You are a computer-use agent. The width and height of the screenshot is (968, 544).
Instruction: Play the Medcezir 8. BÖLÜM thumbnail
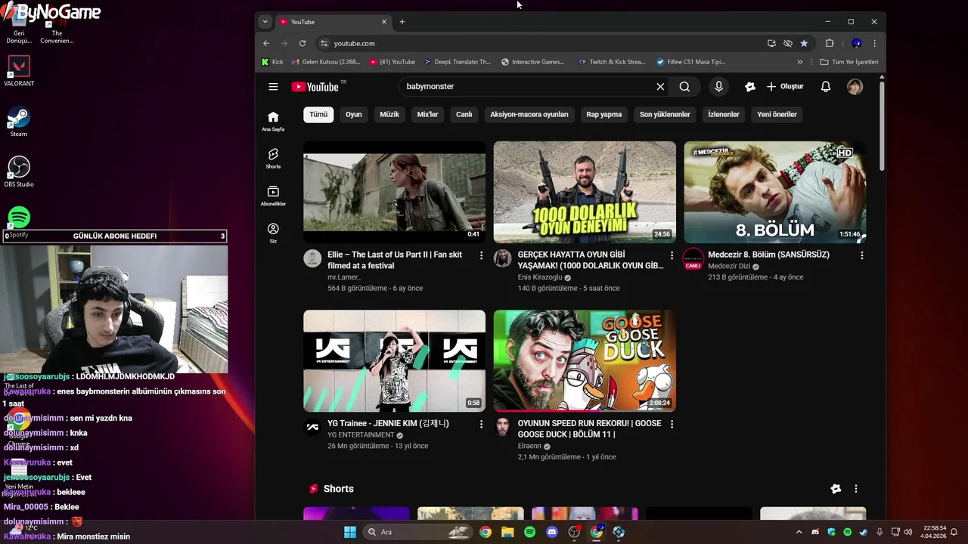click(x=775, y=192)
